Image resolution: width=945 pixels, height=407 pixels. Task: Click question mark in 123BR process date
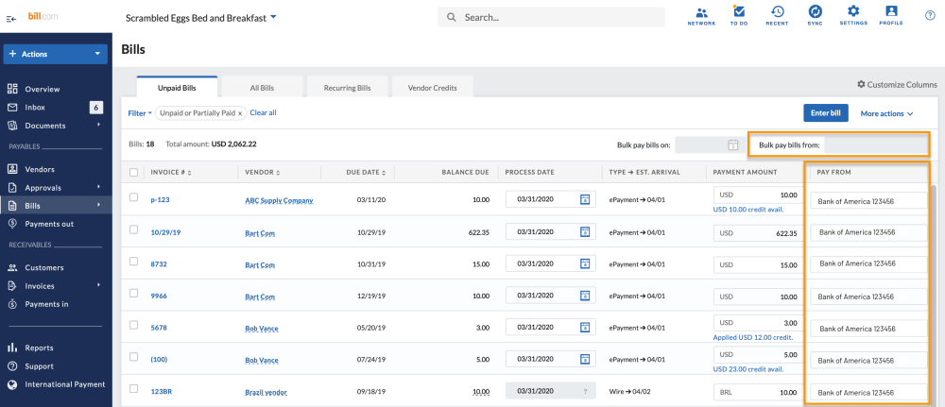click(x=585, y=391)
